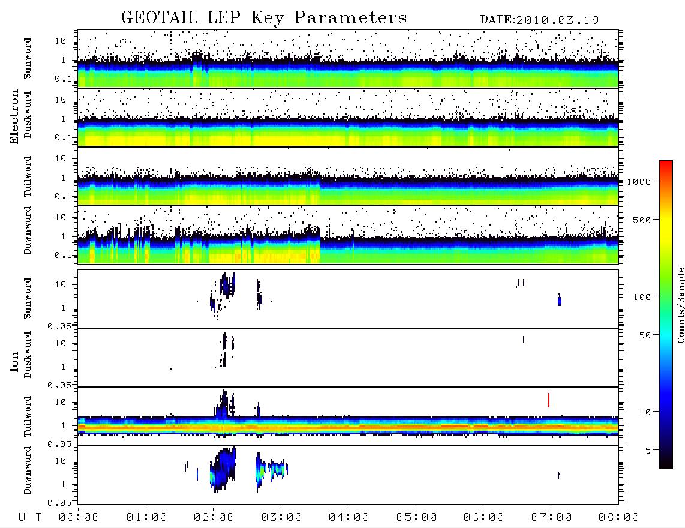Viewport: 685px width, 528px height.
Task: Click the Electron Duskward spectrogram panel
Action: pyautogui.click(x=348, y=117)
